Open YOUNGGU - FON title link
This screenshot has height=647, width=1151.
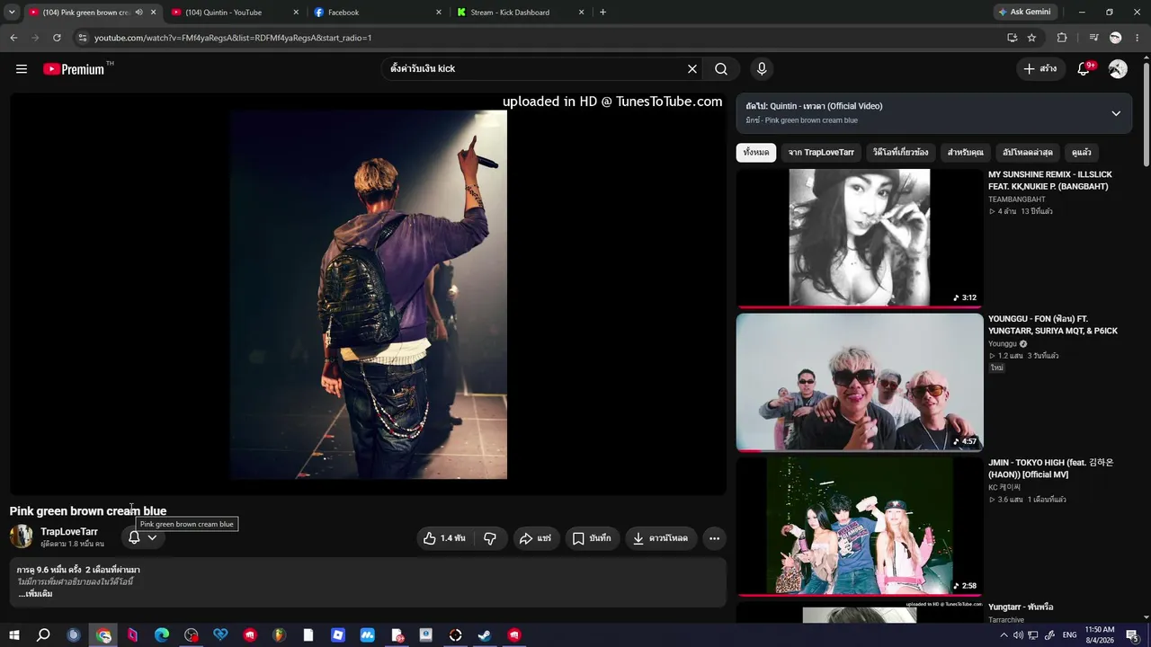pyautogui.click(x=1053, y=325)
